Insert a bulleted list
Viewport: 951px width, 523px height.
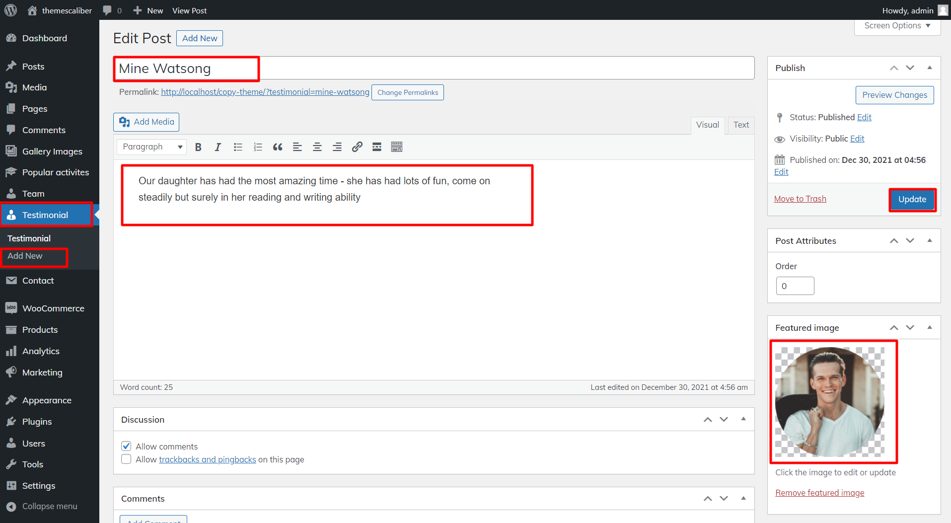(238, 147)
